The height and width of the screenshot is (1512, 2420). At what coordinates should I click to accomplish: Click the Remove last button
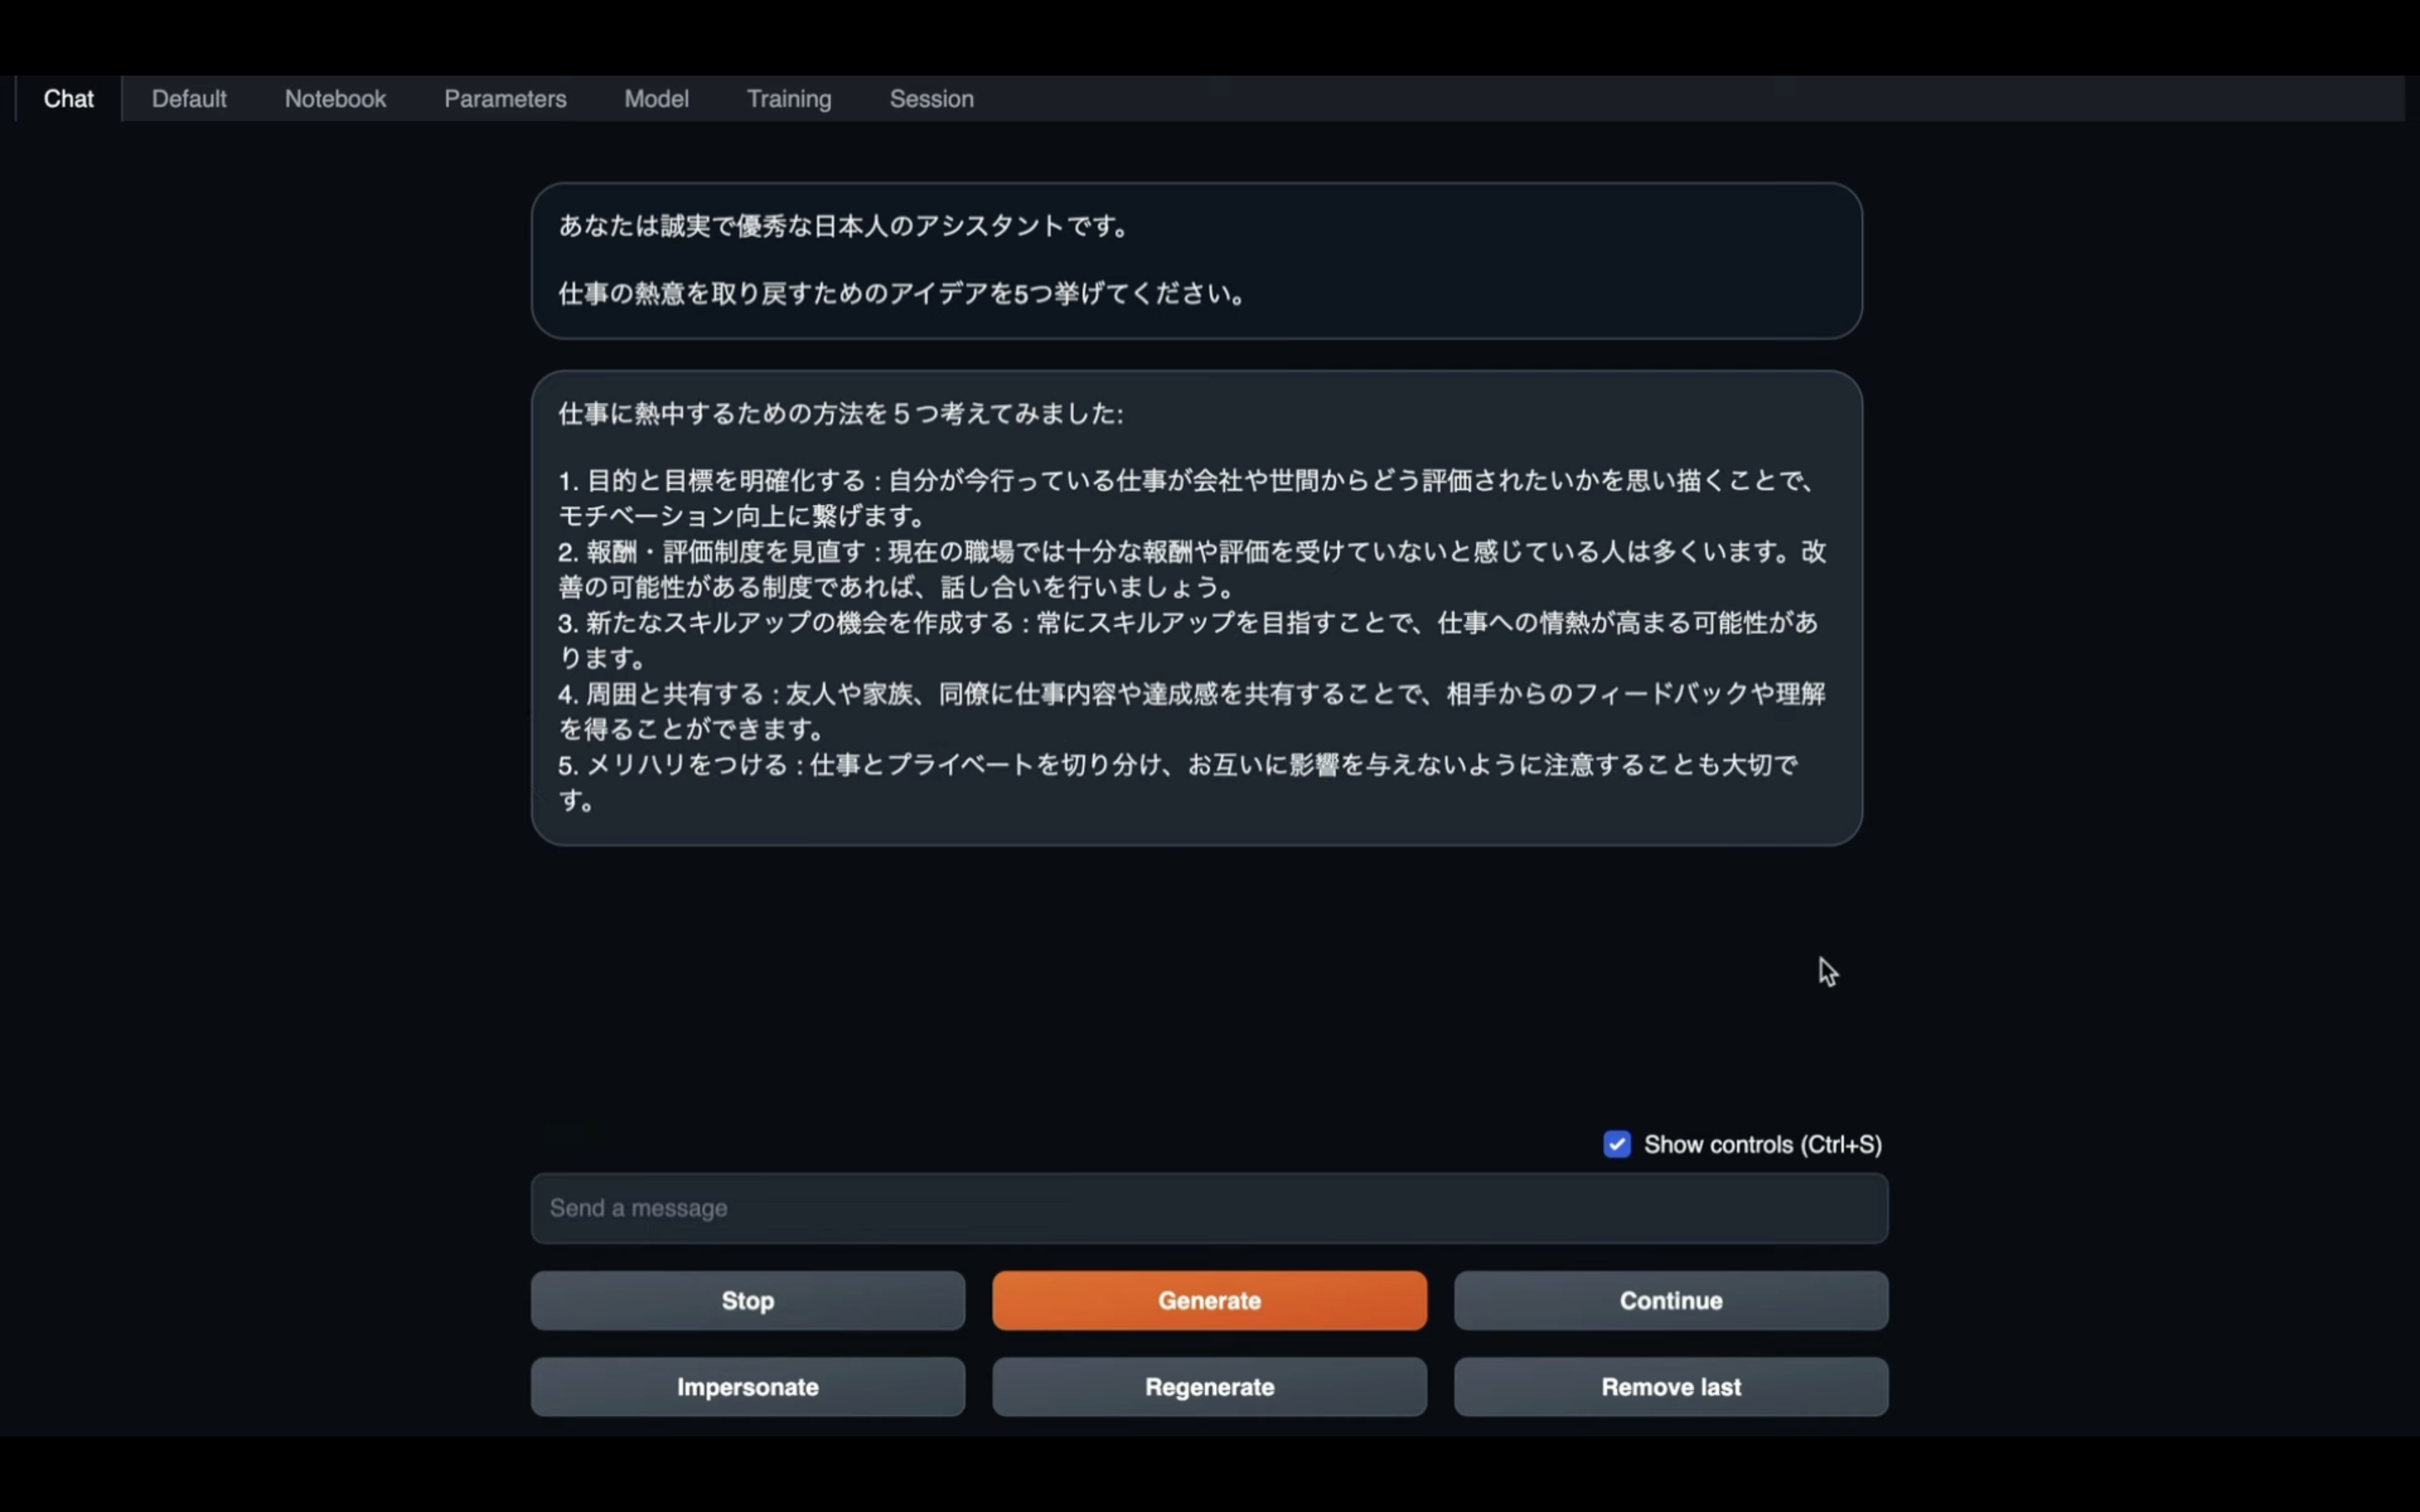(1671, 1387)
